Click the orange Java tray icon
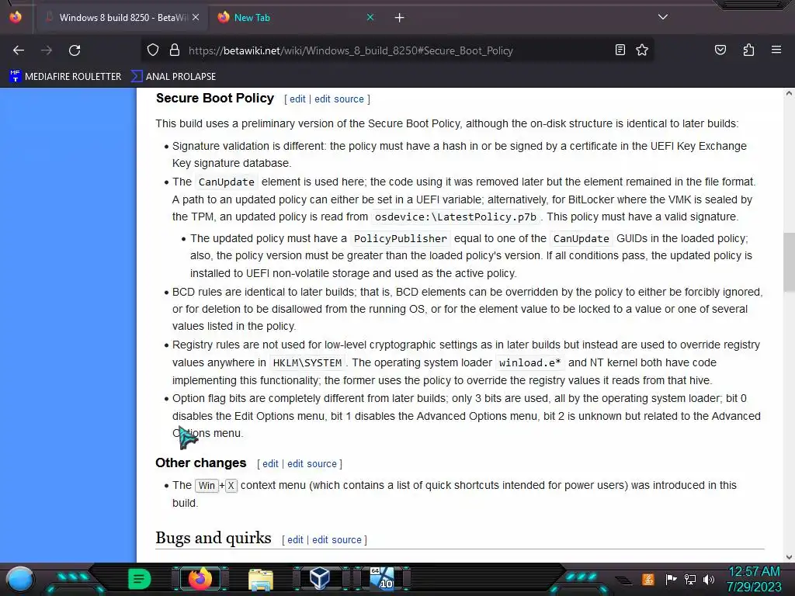Viewport: 795px width, 596px height. 648,579
